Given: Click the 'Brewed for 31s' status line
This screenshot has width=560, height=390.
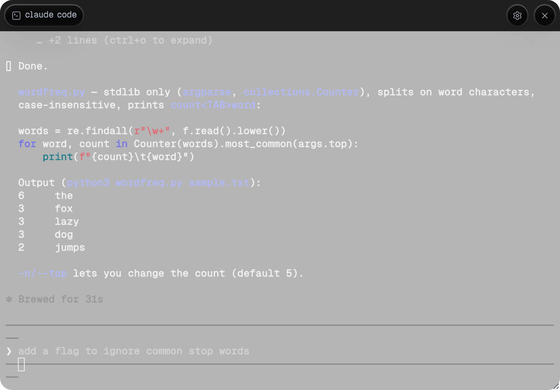Looking at the screenshot, I should click(55, 299).
